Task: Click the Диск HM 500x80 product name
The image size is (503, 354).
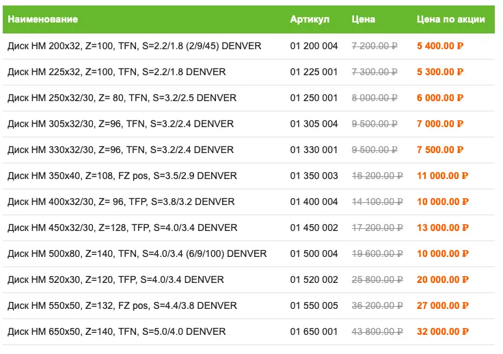Action: tap(137, 254)
